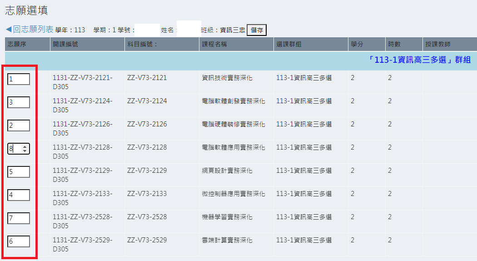
Task: Click the preference field for 資訊技術實務深化
Action: click(18, 79)
